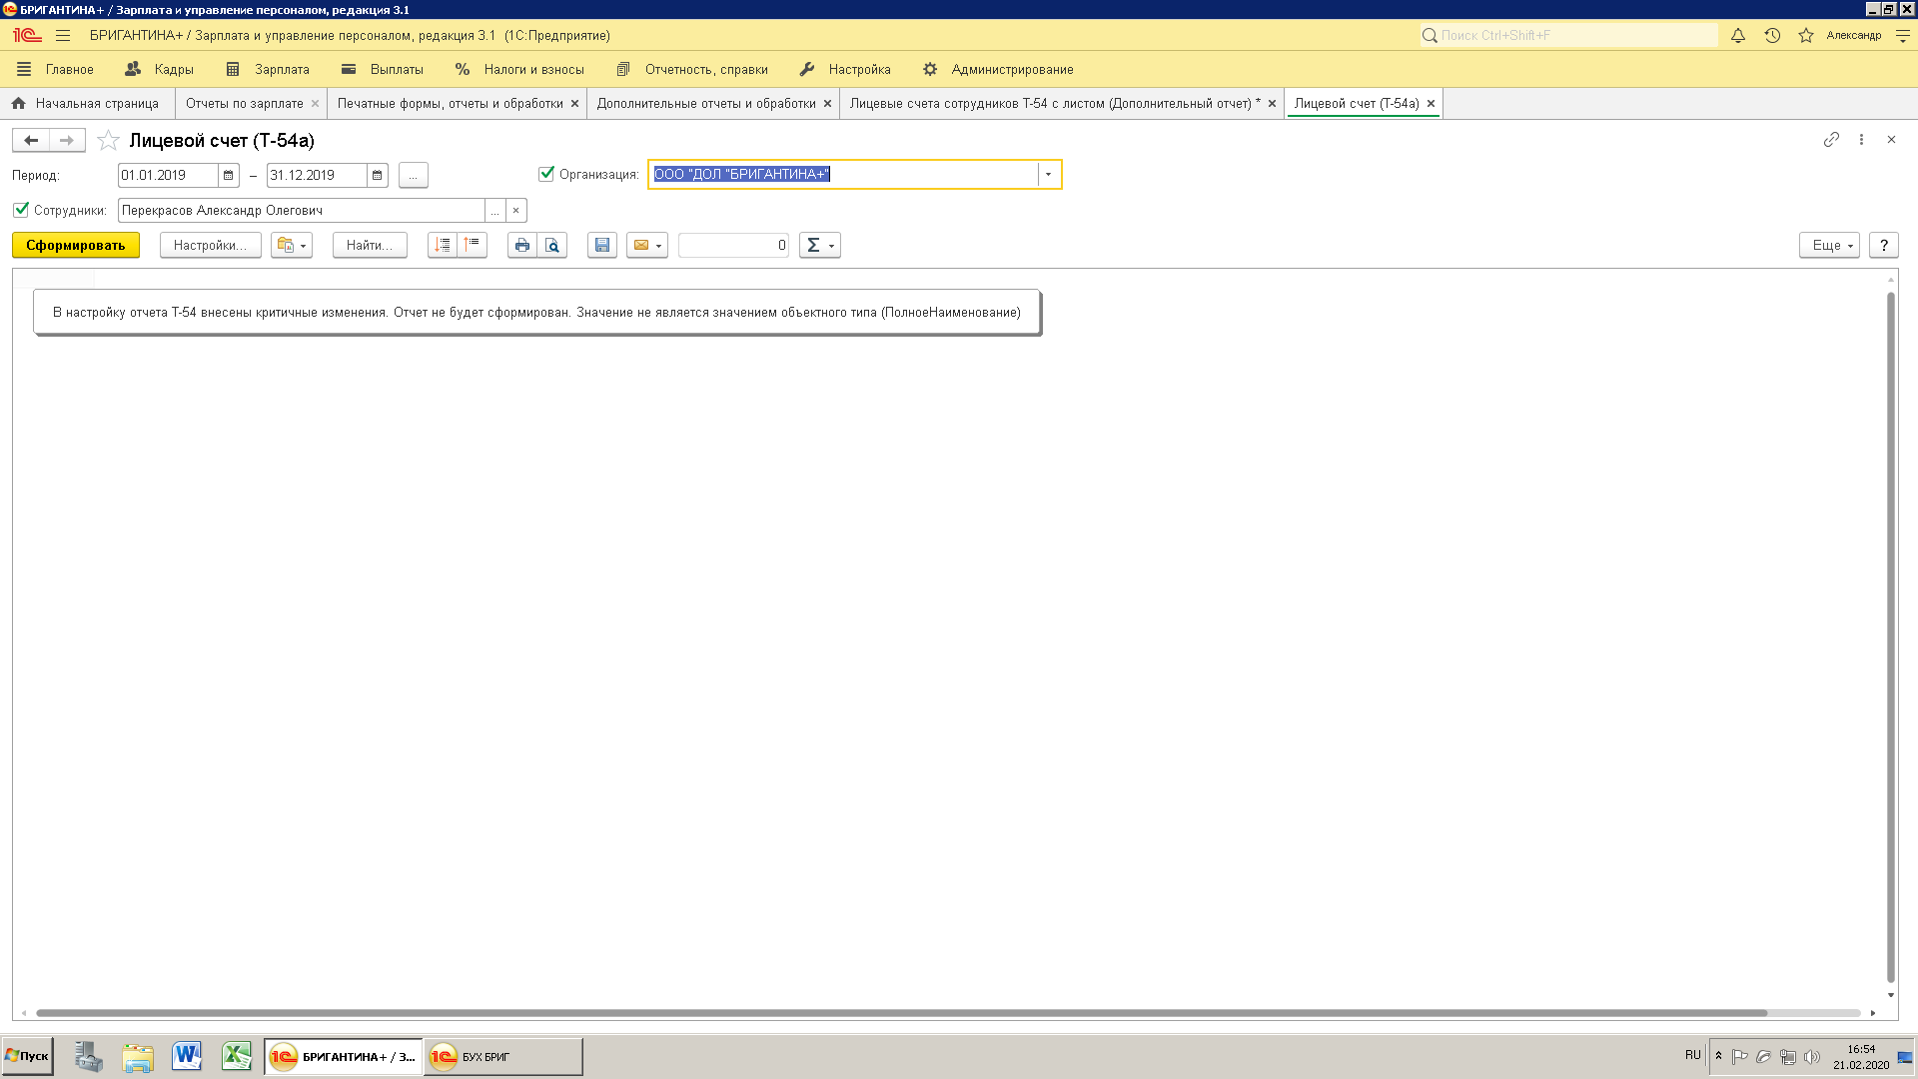
Task: Open the send by email envelope dropdown
Action: (x=647, y=245)
